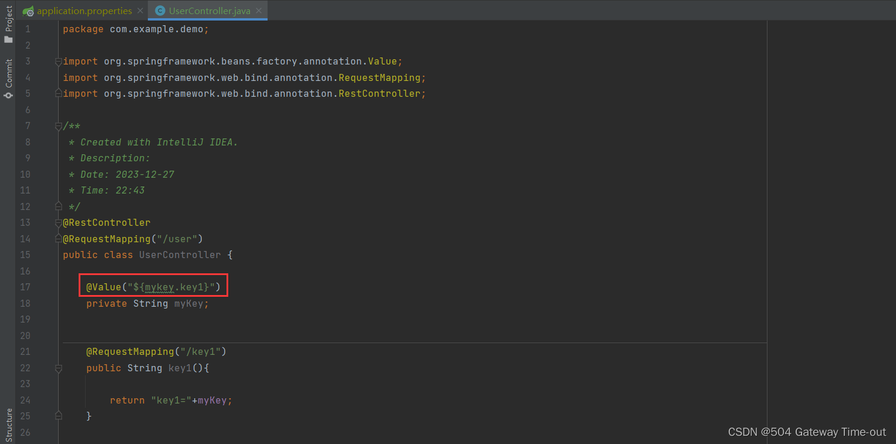Click the "Created with IntelliJ IDEA" comment
This screenshot has width=896, height=444.
point(154,142)
